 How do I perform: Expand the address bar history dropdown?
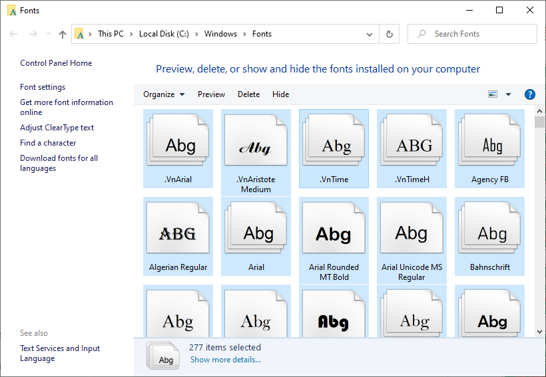[x=370, y=34]
